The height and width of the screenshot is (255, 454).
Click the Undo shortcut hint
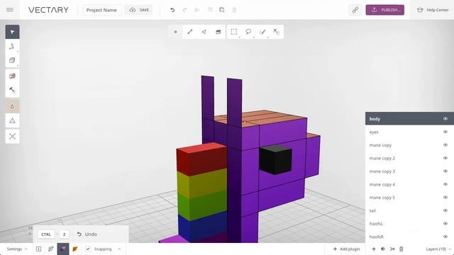coord(87,234)
